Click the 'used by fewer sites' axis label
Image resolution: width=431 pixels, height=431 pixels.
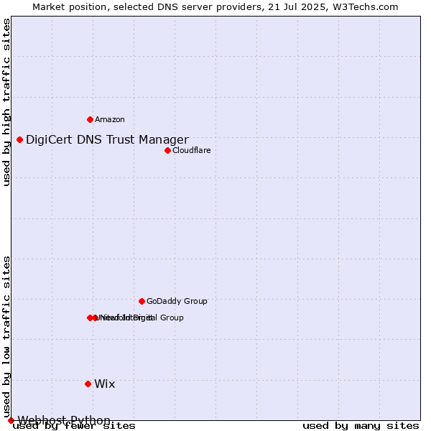(74, 426)
